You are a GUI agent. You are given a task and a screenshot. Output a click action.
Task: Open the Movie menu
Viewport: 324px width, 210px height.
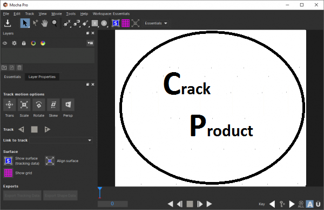(x=57, y=14)
